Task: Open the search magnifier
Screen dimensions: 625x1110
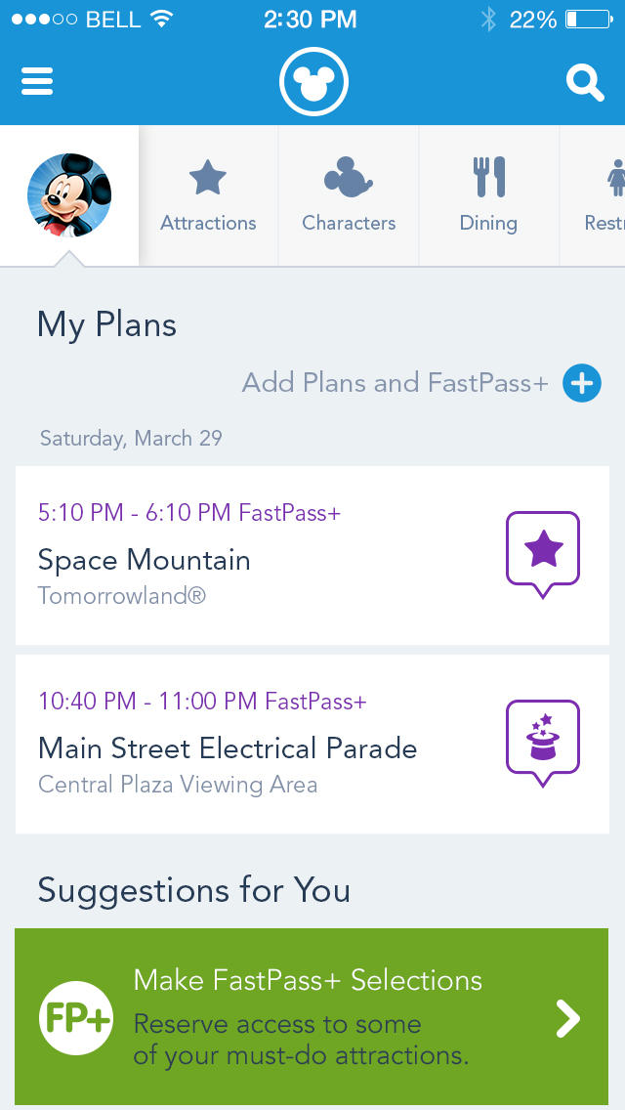Action: pos(585,83)
